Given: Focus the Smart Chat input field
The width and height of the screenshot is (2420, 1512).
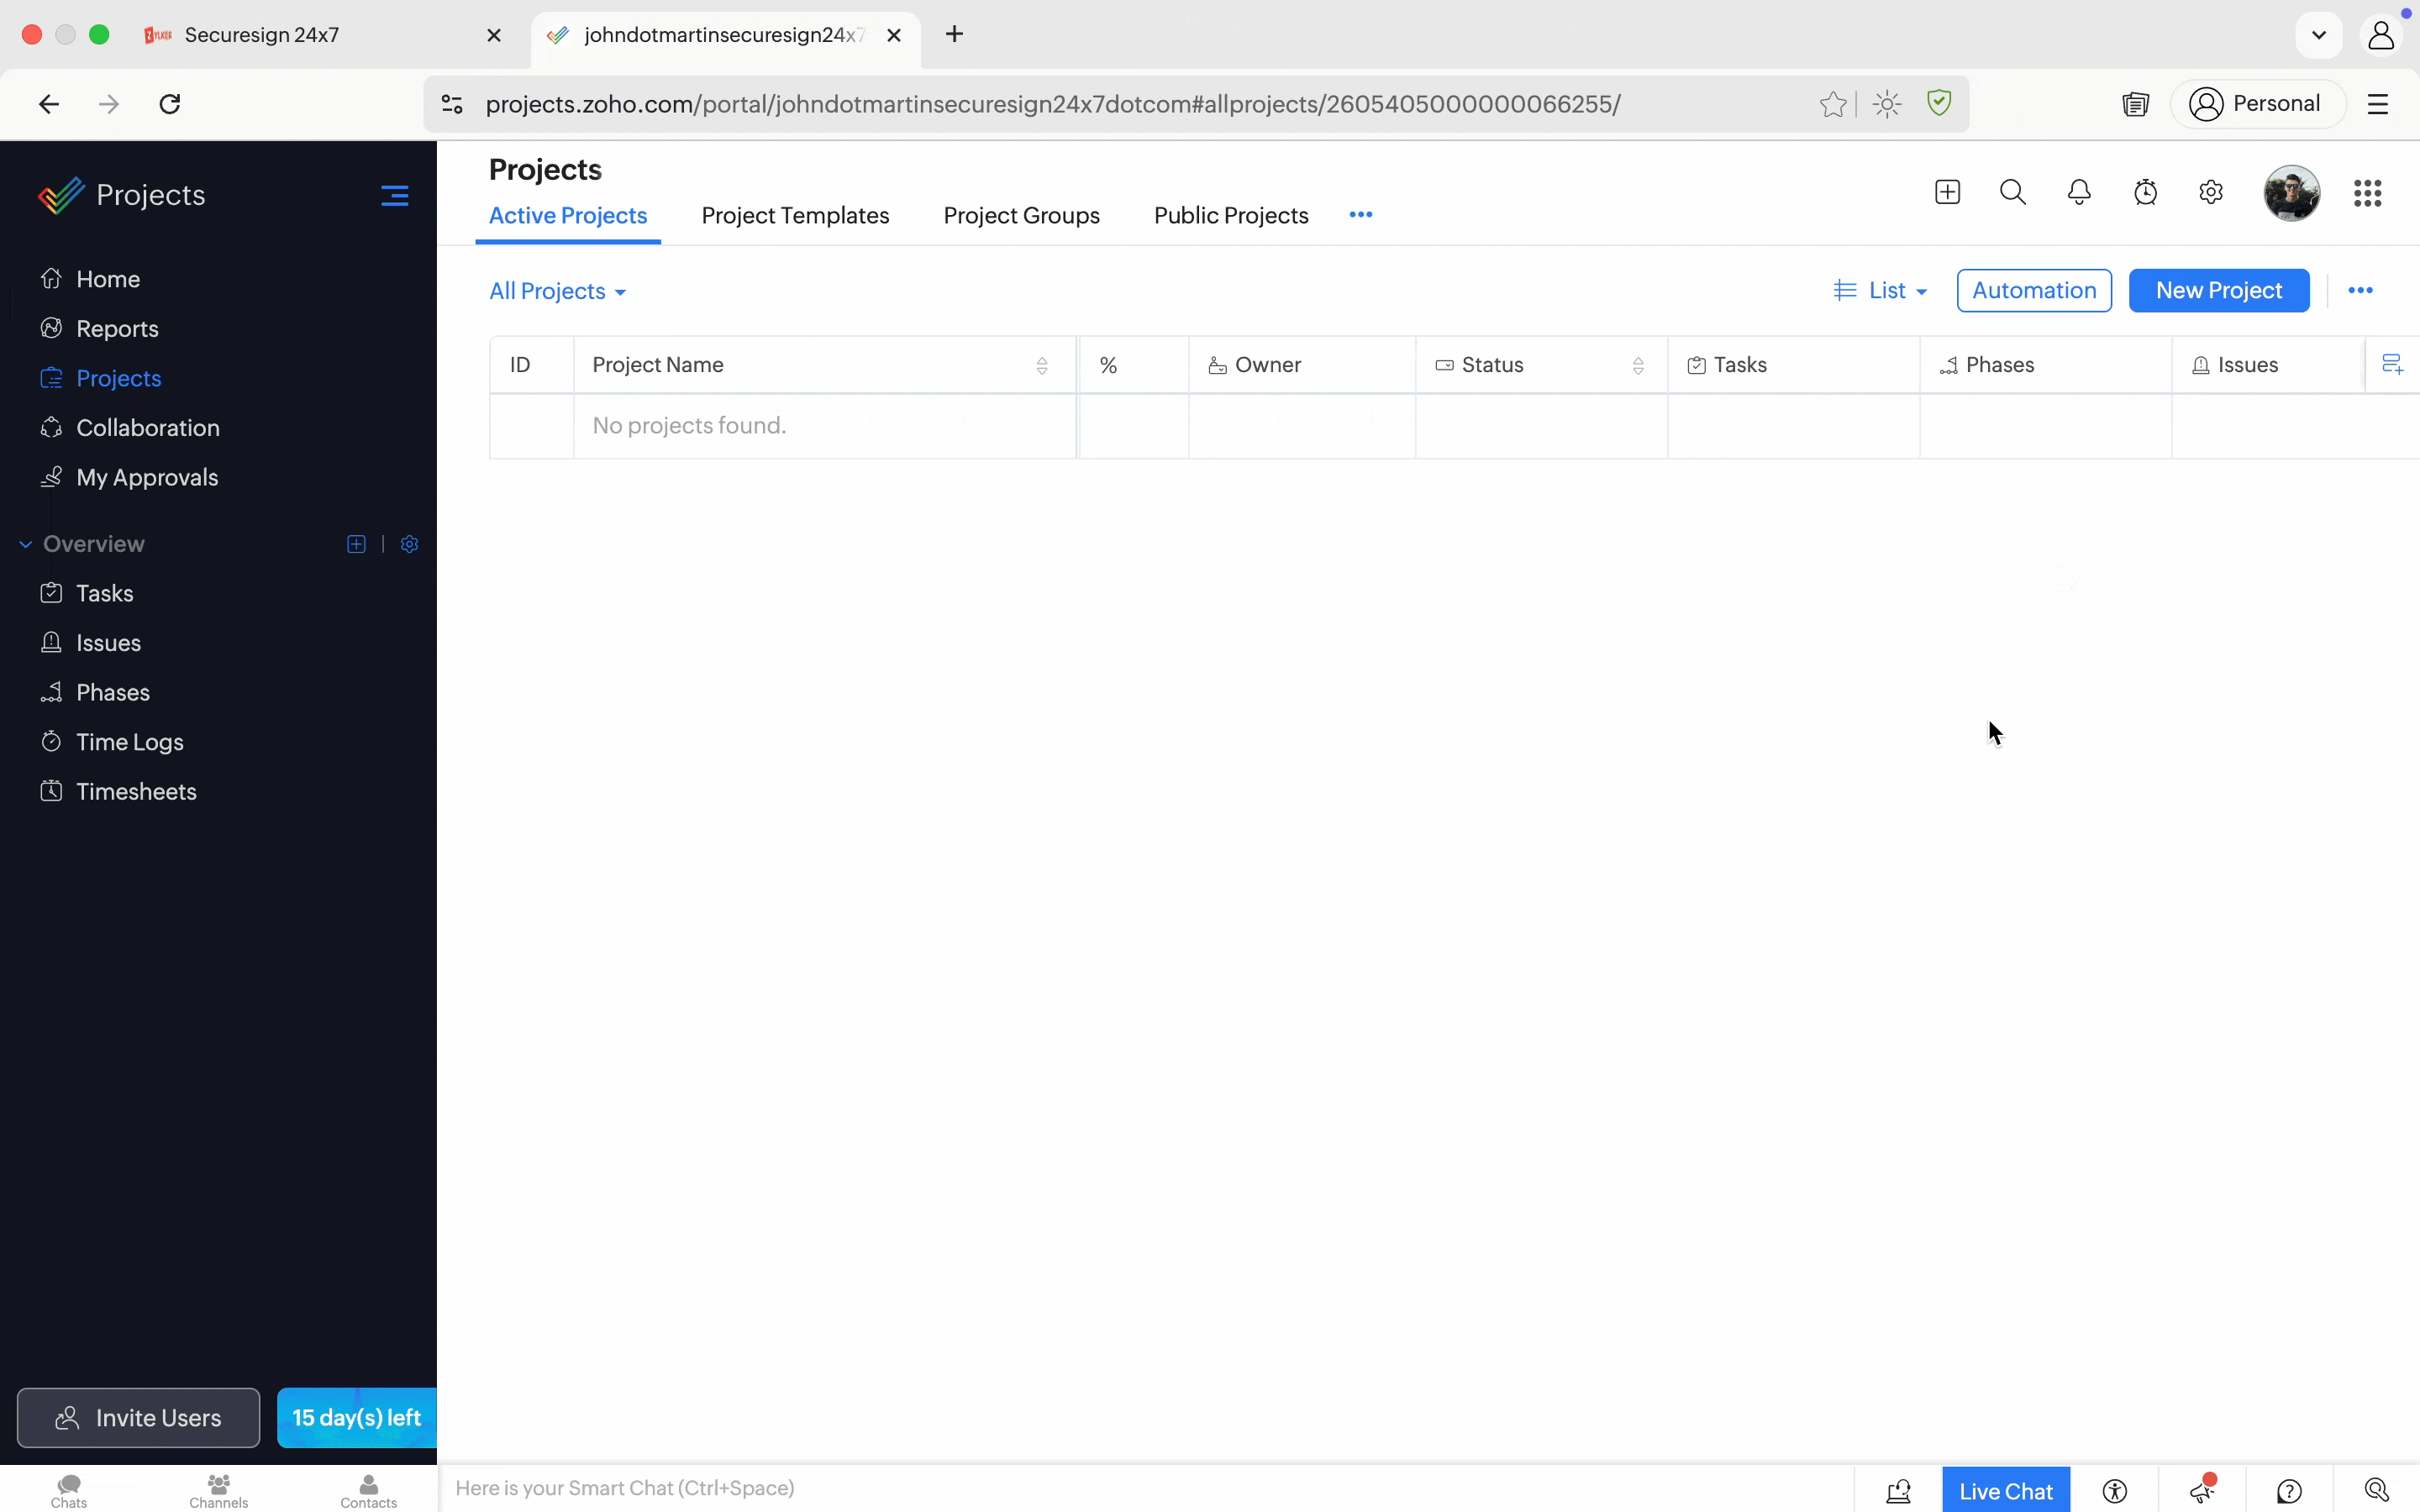Looking at the screenshot, I should (x=1100, y=1488).
